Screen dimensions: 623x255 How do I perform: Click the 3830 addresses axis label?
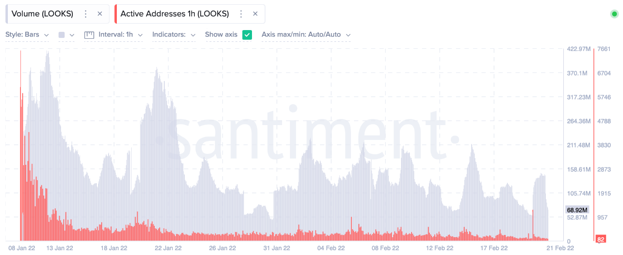tap(604, 145)
